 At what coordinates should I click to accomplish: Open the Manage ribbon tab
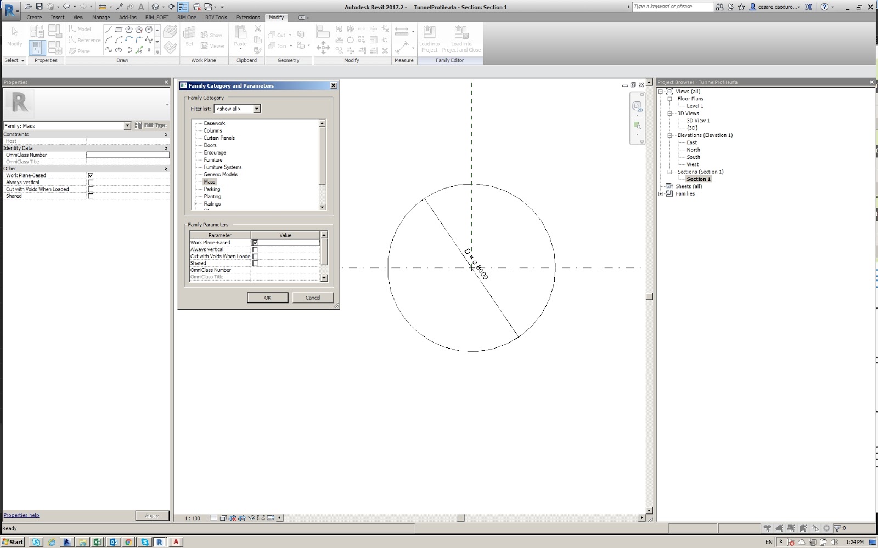coord(101,18)
